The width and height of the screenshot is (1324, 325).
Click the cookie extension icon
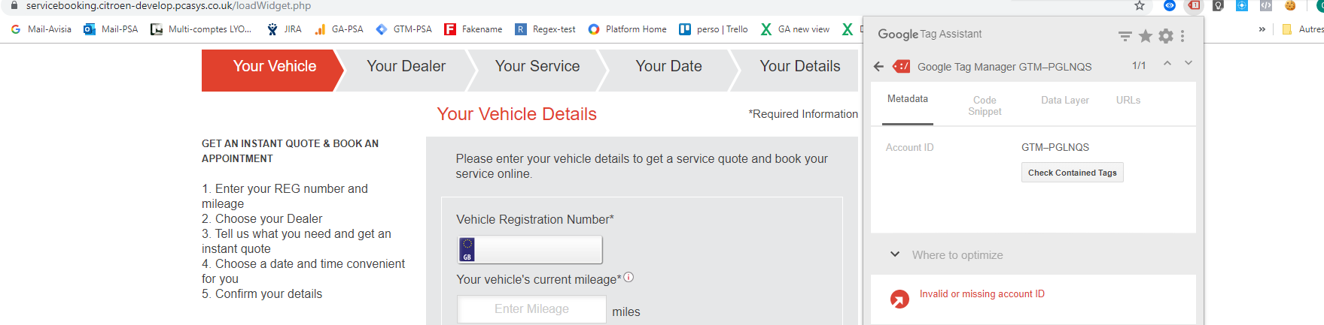pos(1290,5)
